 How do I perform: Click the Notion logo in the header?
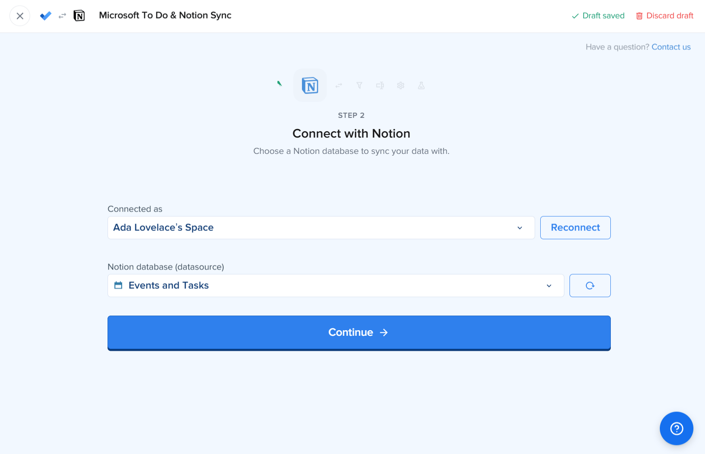click(79, 16)
